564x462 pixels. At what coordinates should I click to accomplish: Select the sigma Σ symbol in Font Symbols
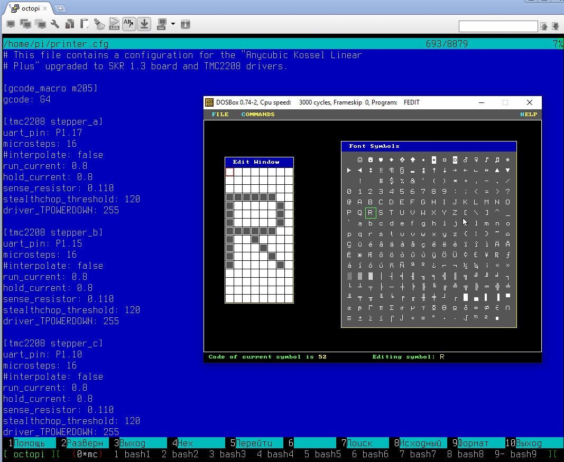pyautogui.click(x=391, y=307)
